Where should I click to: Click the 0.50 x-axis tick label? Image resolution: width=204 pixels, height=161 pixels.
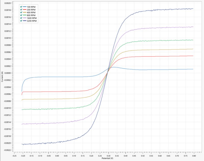click(x=143, y=156)
